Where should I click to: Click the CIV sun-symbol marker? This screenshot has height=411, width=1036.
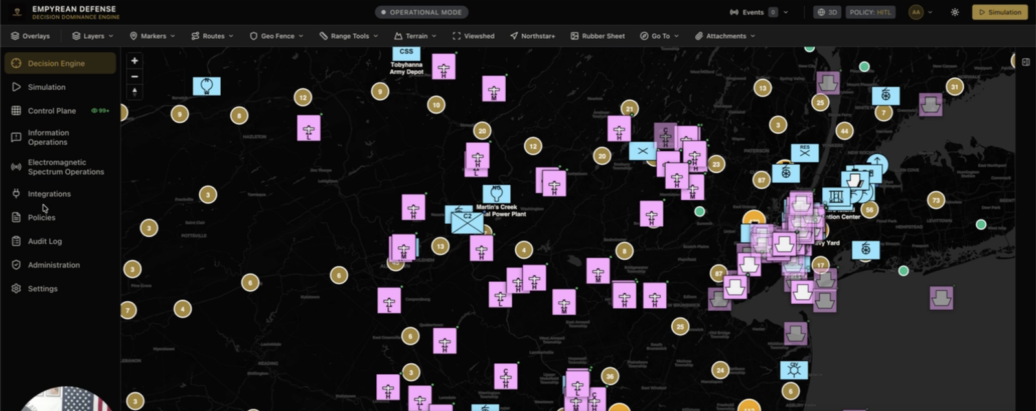[x=794, y=370]
